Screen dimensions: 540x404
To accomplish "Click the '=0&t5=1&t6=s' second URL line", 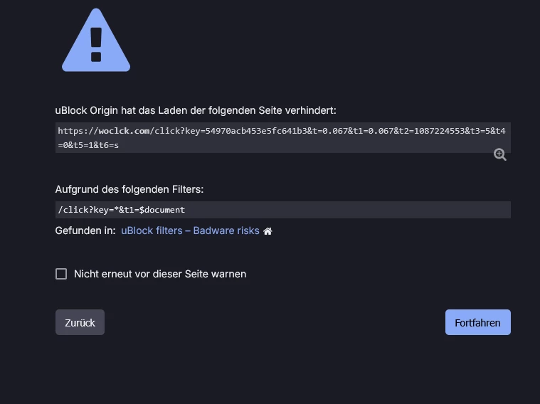I will [x=88, y=144].
